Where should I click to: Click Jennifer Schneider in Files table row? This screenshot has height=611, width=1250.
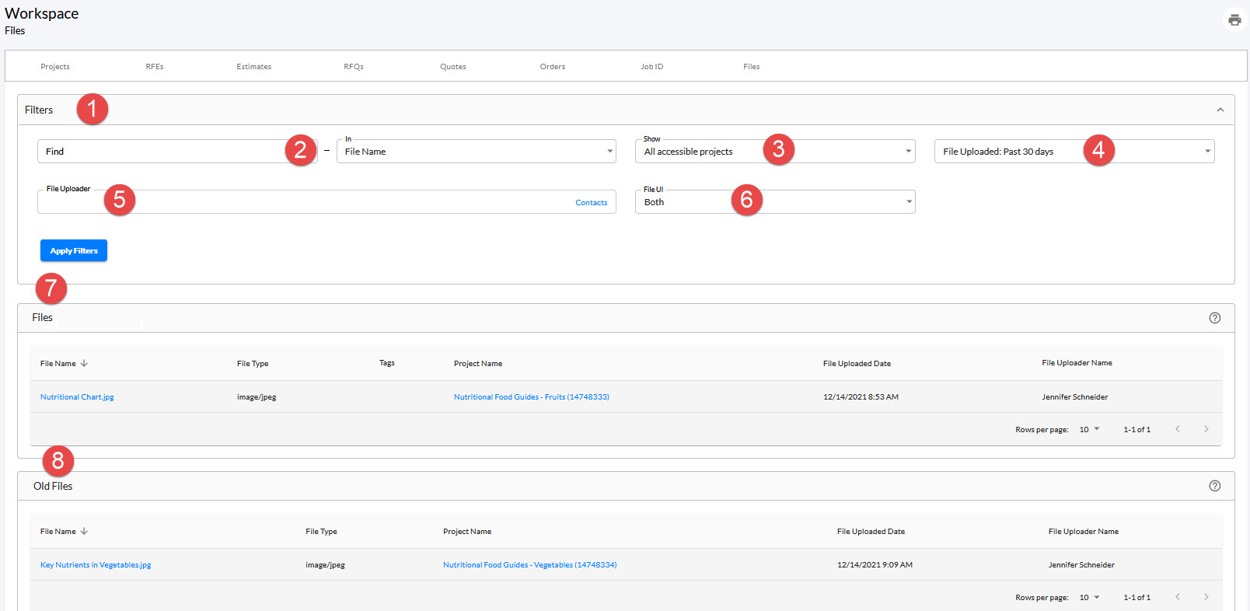pos(1075,397)
